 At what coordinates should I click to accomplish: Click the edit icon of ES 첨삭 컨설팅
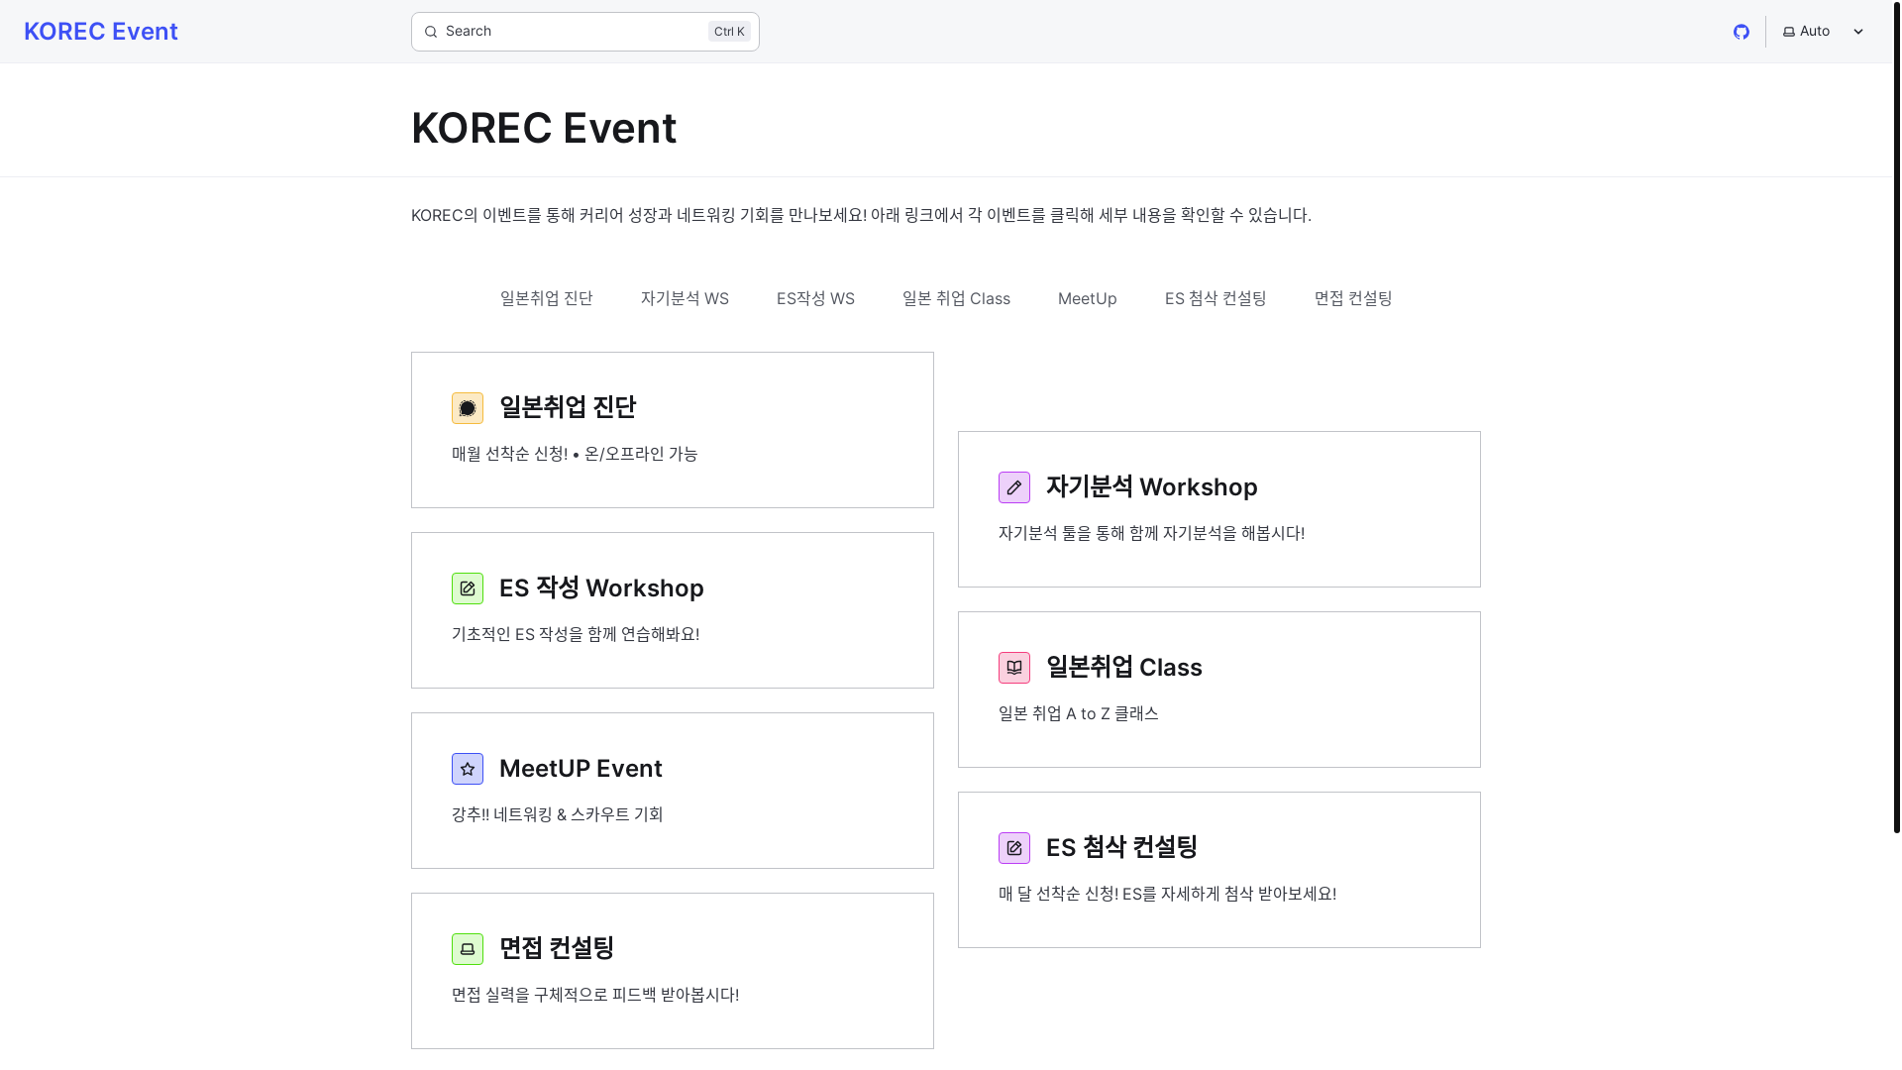(x=1014, y=848)
